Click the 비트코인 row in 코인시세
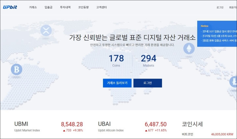The width and height of the screenshot is (237, 139). tap(207, 134)
